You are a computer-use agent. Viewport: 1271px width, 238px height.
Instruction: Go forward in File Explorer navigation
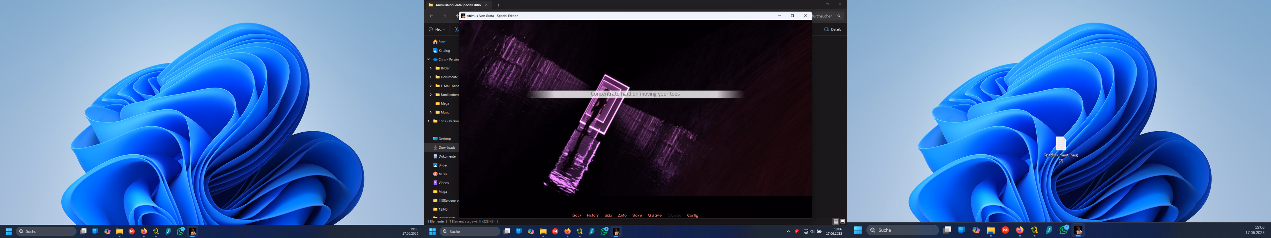point(444,16)
